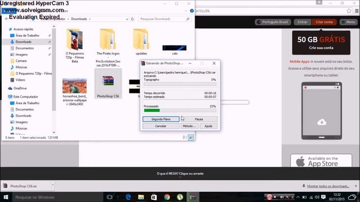Open Camera folder in sidebar
The width and height of the screenshot is (360, 202).
click(x=21, y=61)
